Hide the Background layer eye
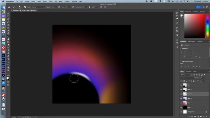Image resolution: width=210 pixels, height=118 pixels. [181, 112]
